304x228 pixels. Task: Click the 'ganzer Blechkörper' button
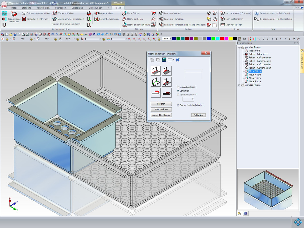161,115
